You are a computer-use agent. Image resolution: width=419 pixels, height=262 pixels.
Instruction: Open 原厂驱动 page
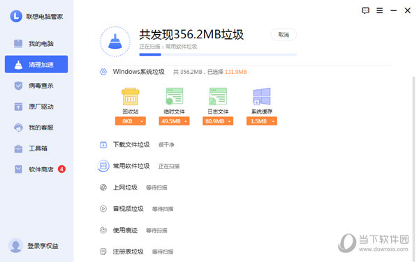tap(36, 107)
